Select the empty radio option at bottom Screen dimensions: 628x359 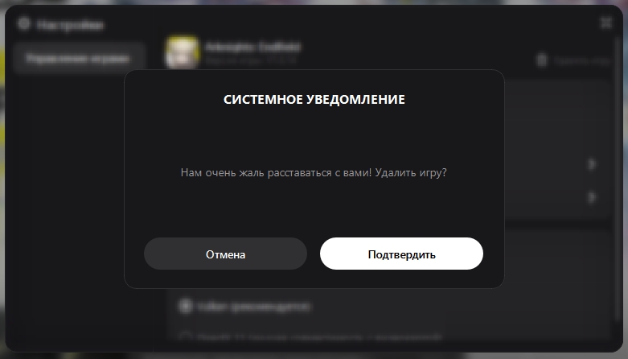(x=185, y=336)
